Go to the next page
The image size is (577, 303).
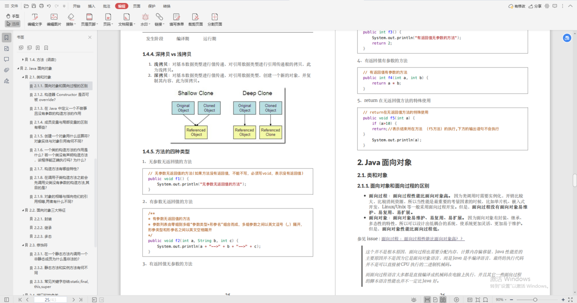point(74,300)
